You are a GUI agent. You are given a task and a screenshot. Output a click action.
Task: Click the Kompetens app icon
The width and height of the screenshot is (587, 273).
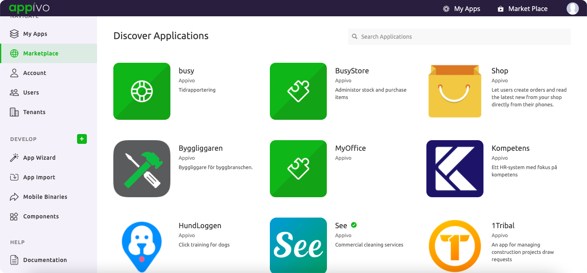[455, 168]
